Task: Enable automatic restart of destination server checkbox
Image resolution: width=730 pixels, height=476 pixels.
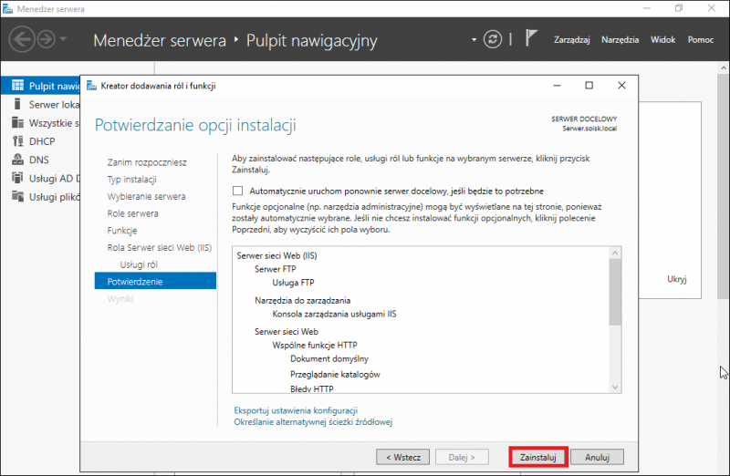Action: coord(239,191)
